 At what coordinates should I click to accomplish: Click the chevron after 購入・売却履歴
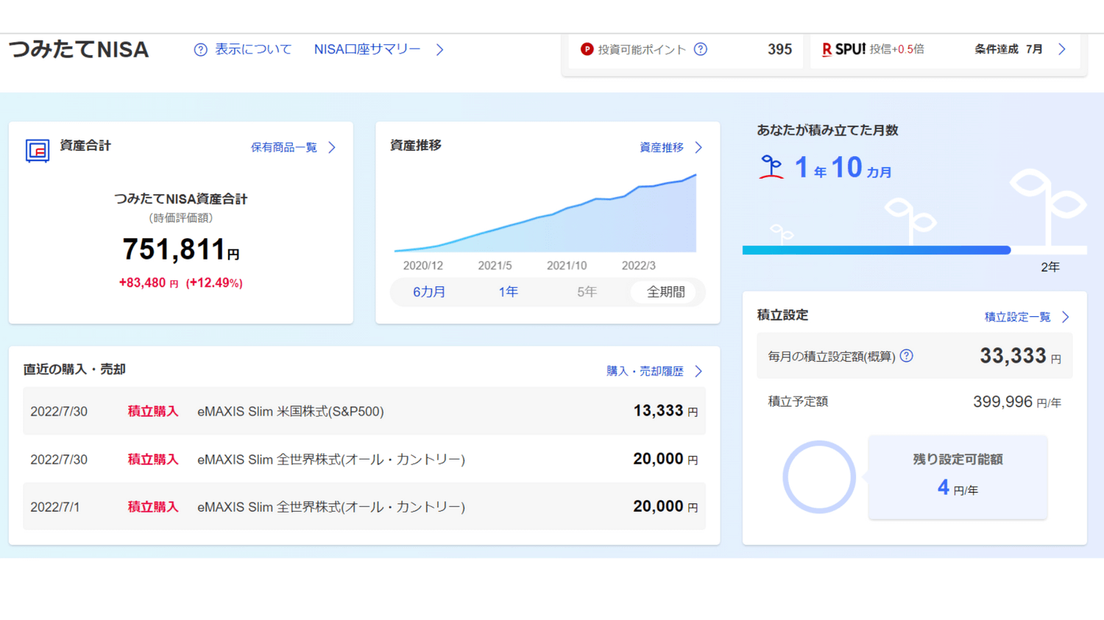click(698, 371)
